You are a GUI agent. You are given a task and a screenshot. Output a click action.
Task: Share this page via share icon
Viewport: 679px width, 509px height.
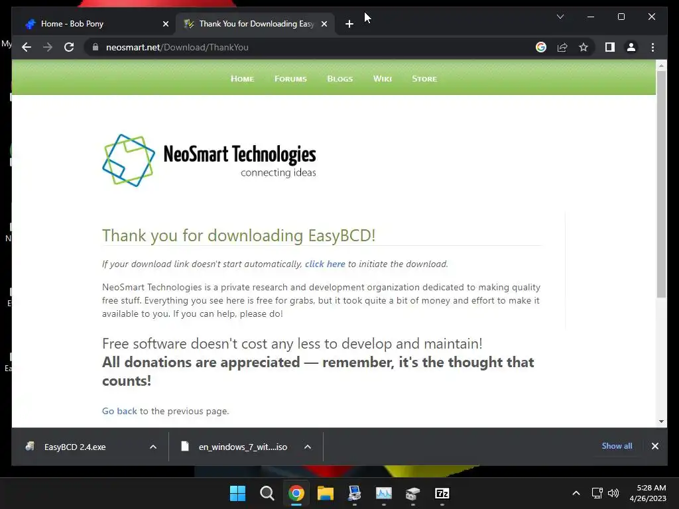tap(562, 47)
